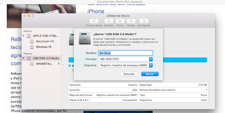Click the Interno sidebar heading
The width and height of the screenshot is (225, 113).
pyautogui.click(x=28, y=31)
